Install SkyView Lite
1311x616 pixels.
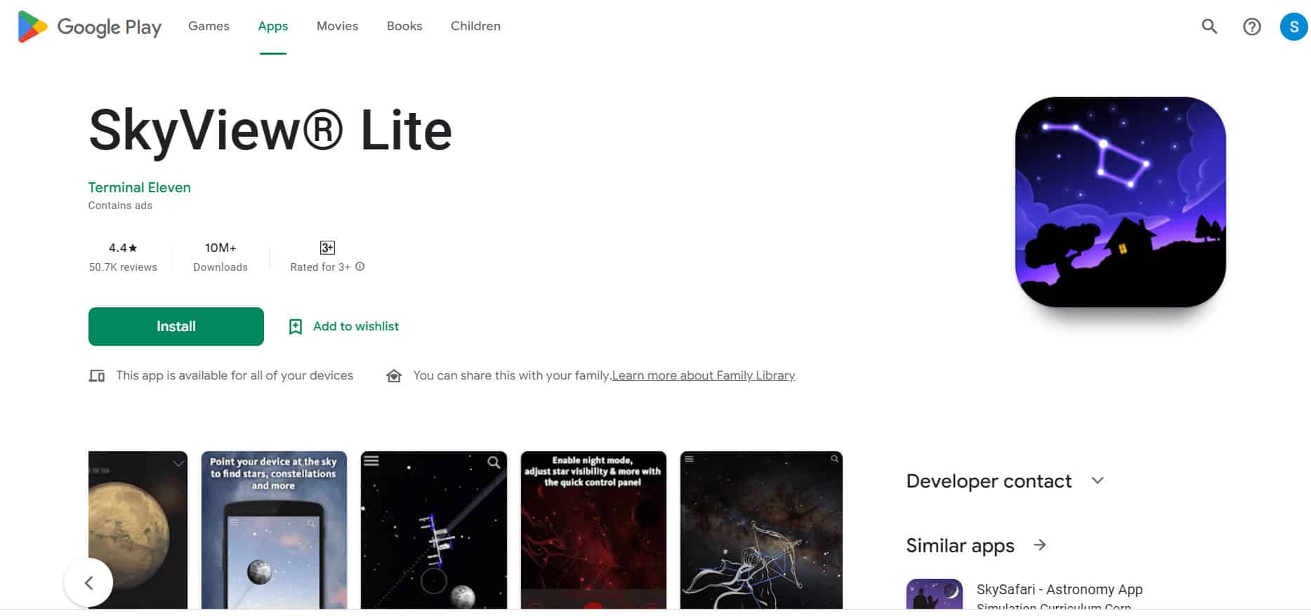click(x=176, y=326)
